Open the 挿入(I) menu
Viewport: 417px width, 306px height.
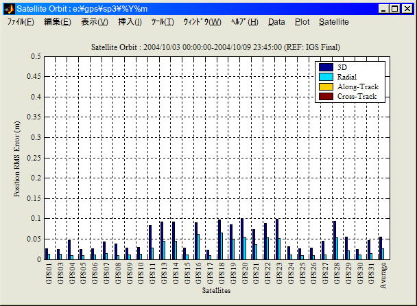130,22
